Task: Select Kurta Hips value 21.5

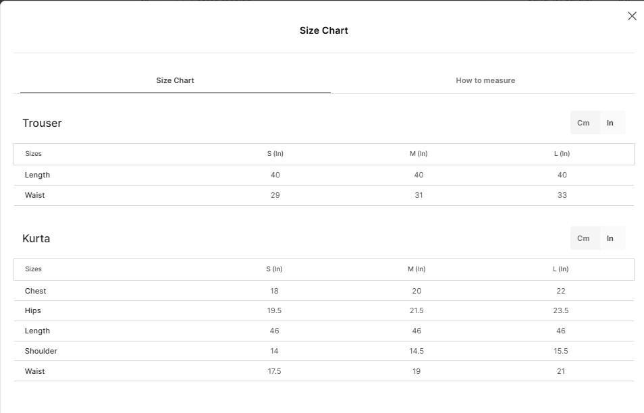Action: pyautogui.click(x=417, y=311)
